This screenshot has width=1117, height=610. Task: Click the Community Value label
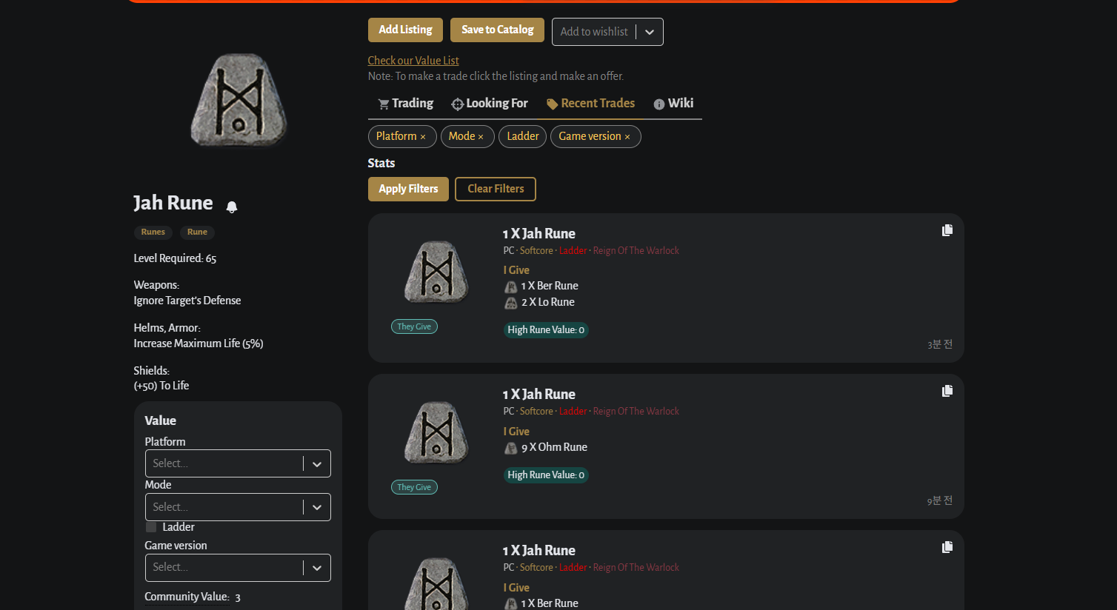tap(187, 597)
